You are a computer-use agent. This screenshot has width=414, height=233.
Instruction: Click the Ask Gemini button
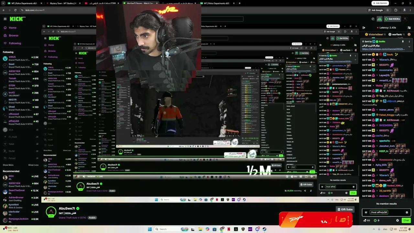pyautogui.click(x=380, y=3)
